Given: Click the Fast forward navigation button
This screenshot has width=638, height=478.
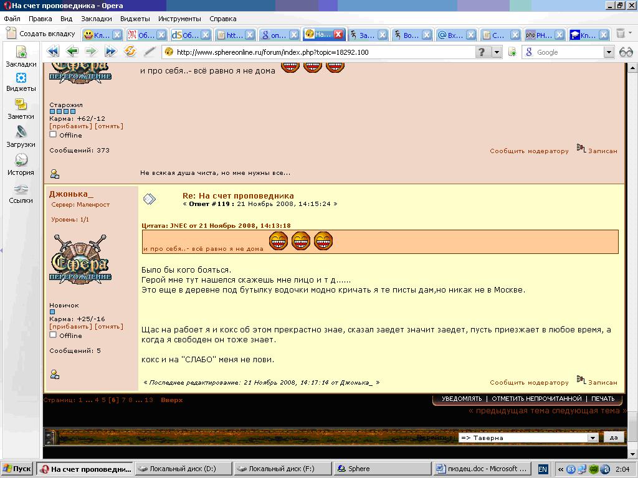Looking at the screenshot, I should (111, 52).
